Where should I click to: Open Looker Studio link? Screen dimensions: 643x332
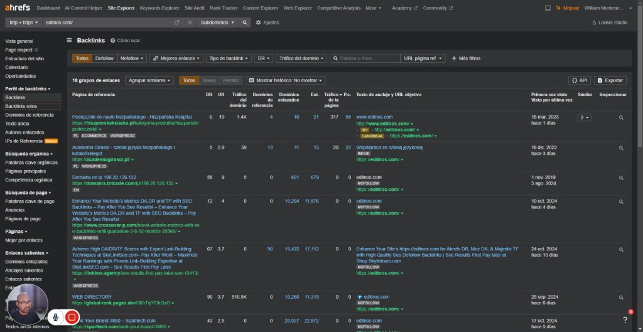pos(610,23)
